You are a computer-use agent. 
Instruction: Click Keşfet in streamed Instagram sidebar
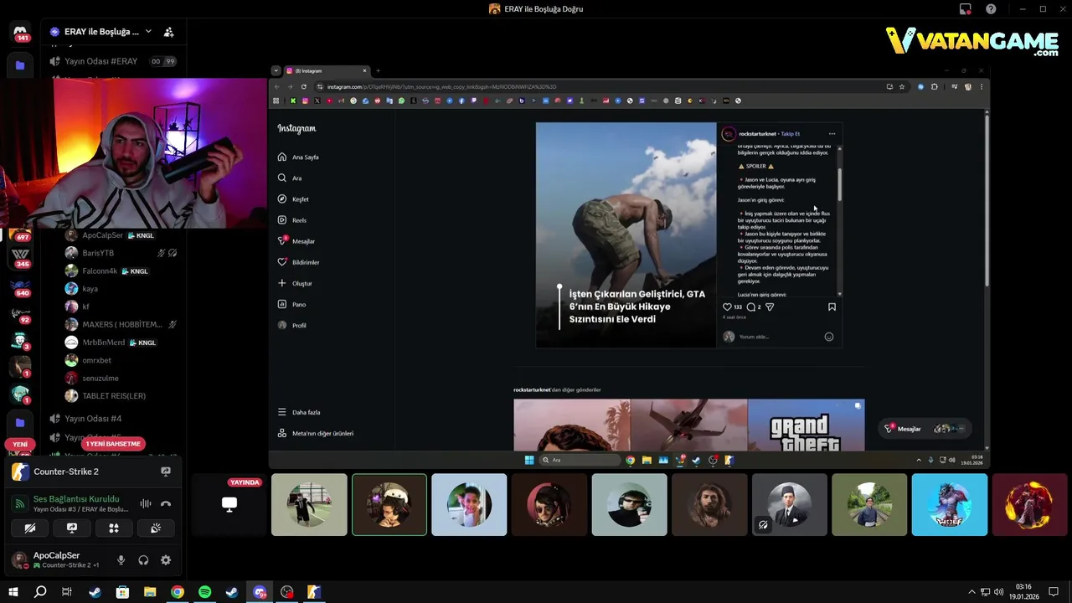coord(294,199)
